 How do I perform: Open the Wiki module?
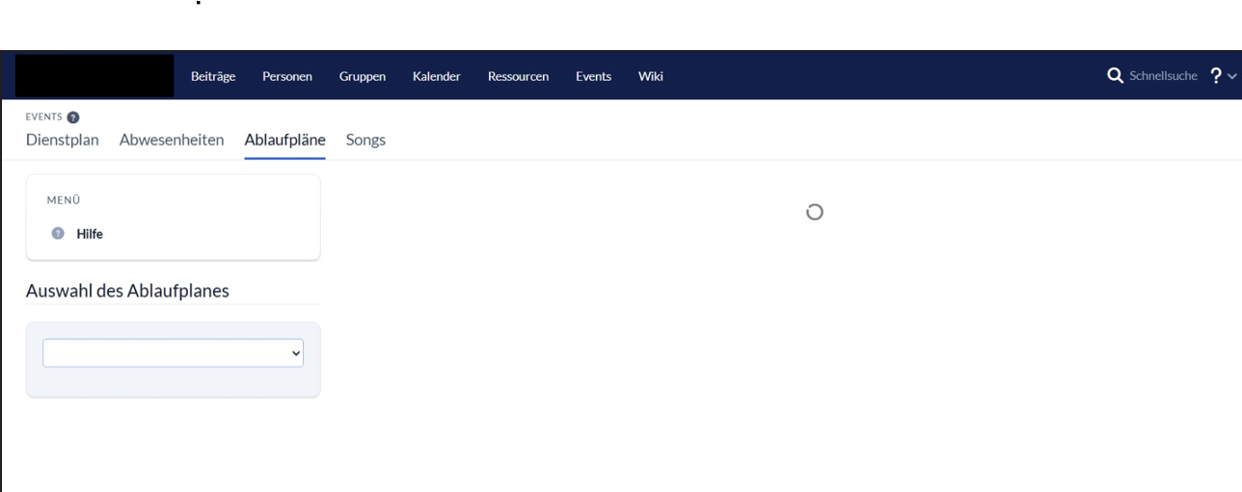pos(651,76)
